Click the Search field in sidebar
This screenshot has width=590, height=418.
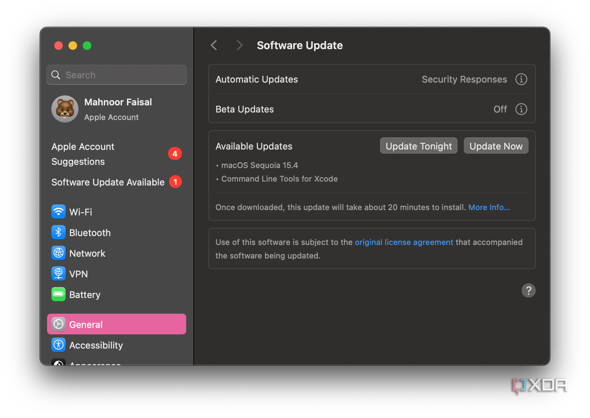click(x=117, y=75)
